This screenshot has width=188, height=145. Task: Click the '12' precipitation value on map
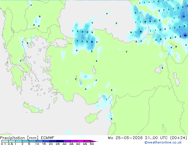(184, 16)
